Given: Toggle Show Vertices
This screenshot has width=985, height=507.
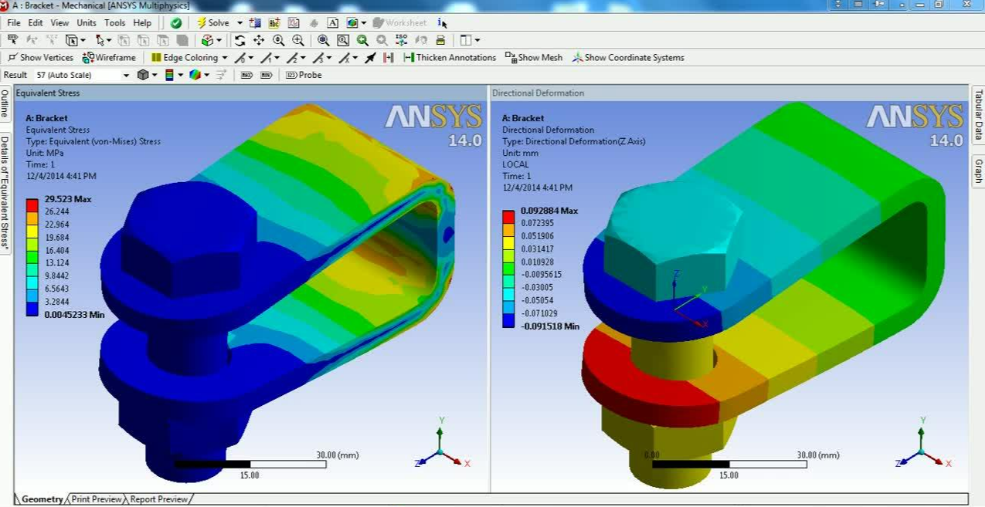Looking at the screenshot, I should [40, 58].
